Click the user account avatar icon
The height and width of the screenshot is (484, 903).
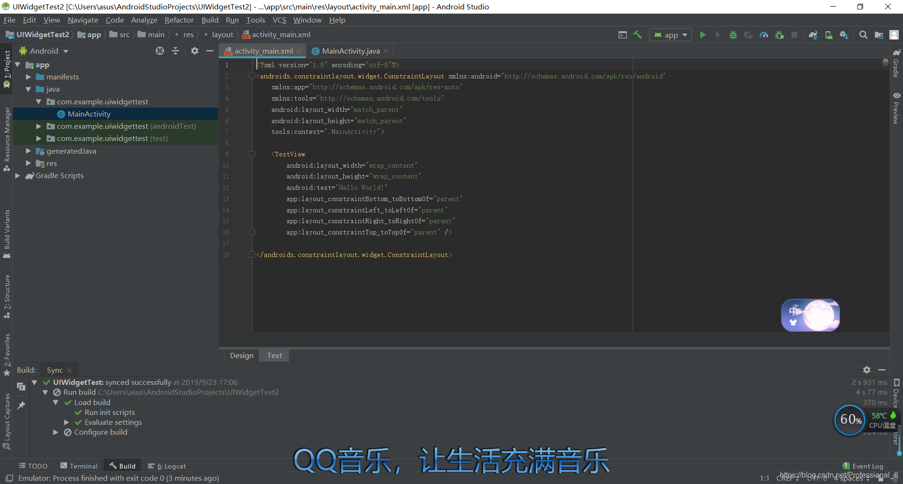[x=894, y=35]
